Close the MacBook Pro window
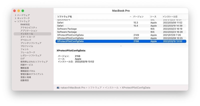The height and width of the screenshot is (106, 200). point(14,11)
